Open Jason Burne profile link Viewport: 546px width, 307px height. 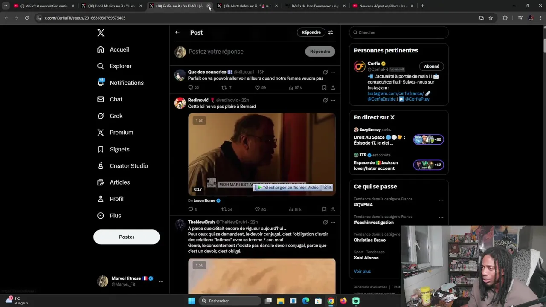pos(207,200)
